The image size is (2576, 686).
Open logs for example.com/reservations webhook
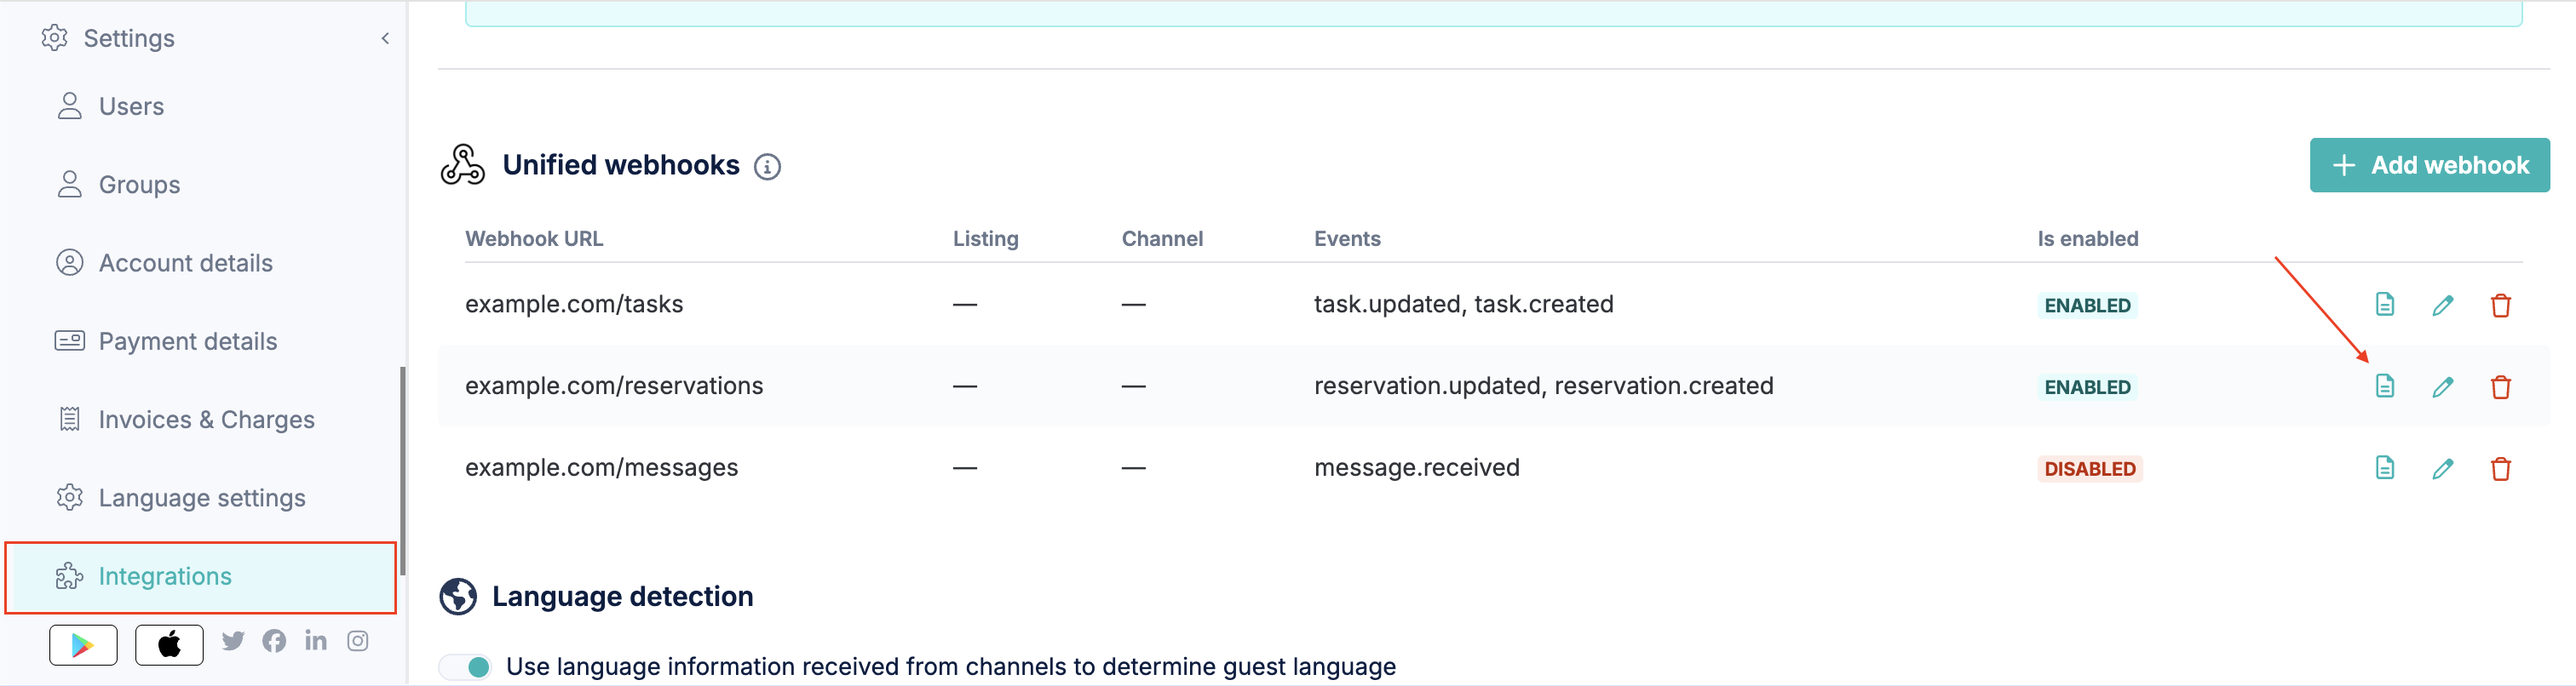pyautogui.click(x=2384, y=386)
